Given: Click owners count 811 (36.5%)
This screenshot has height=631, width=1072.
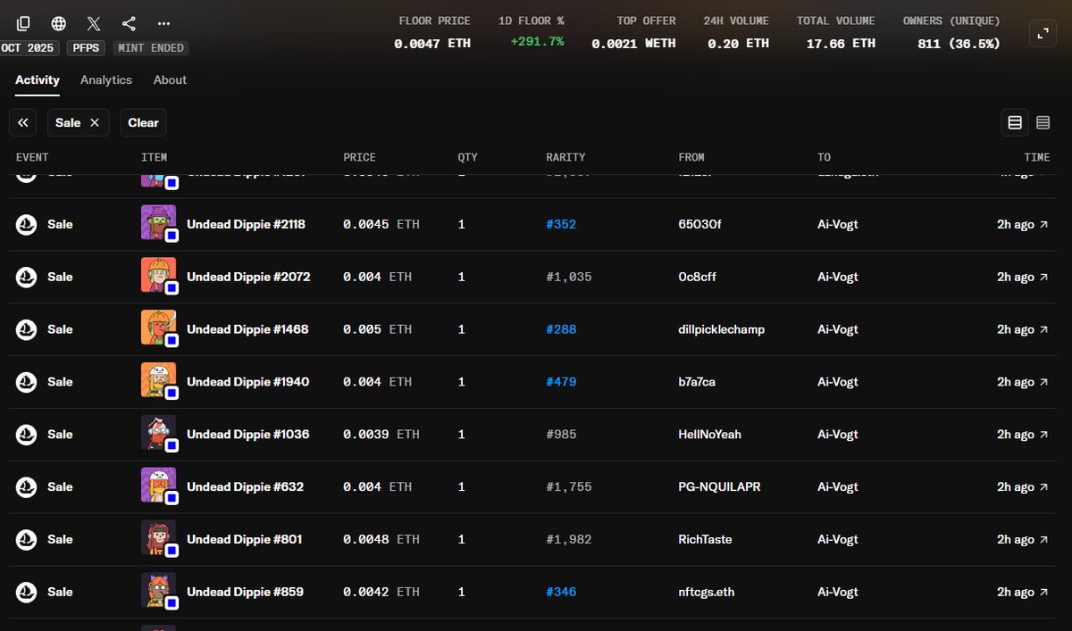Looking at the screenshot, I should point(959,43).
